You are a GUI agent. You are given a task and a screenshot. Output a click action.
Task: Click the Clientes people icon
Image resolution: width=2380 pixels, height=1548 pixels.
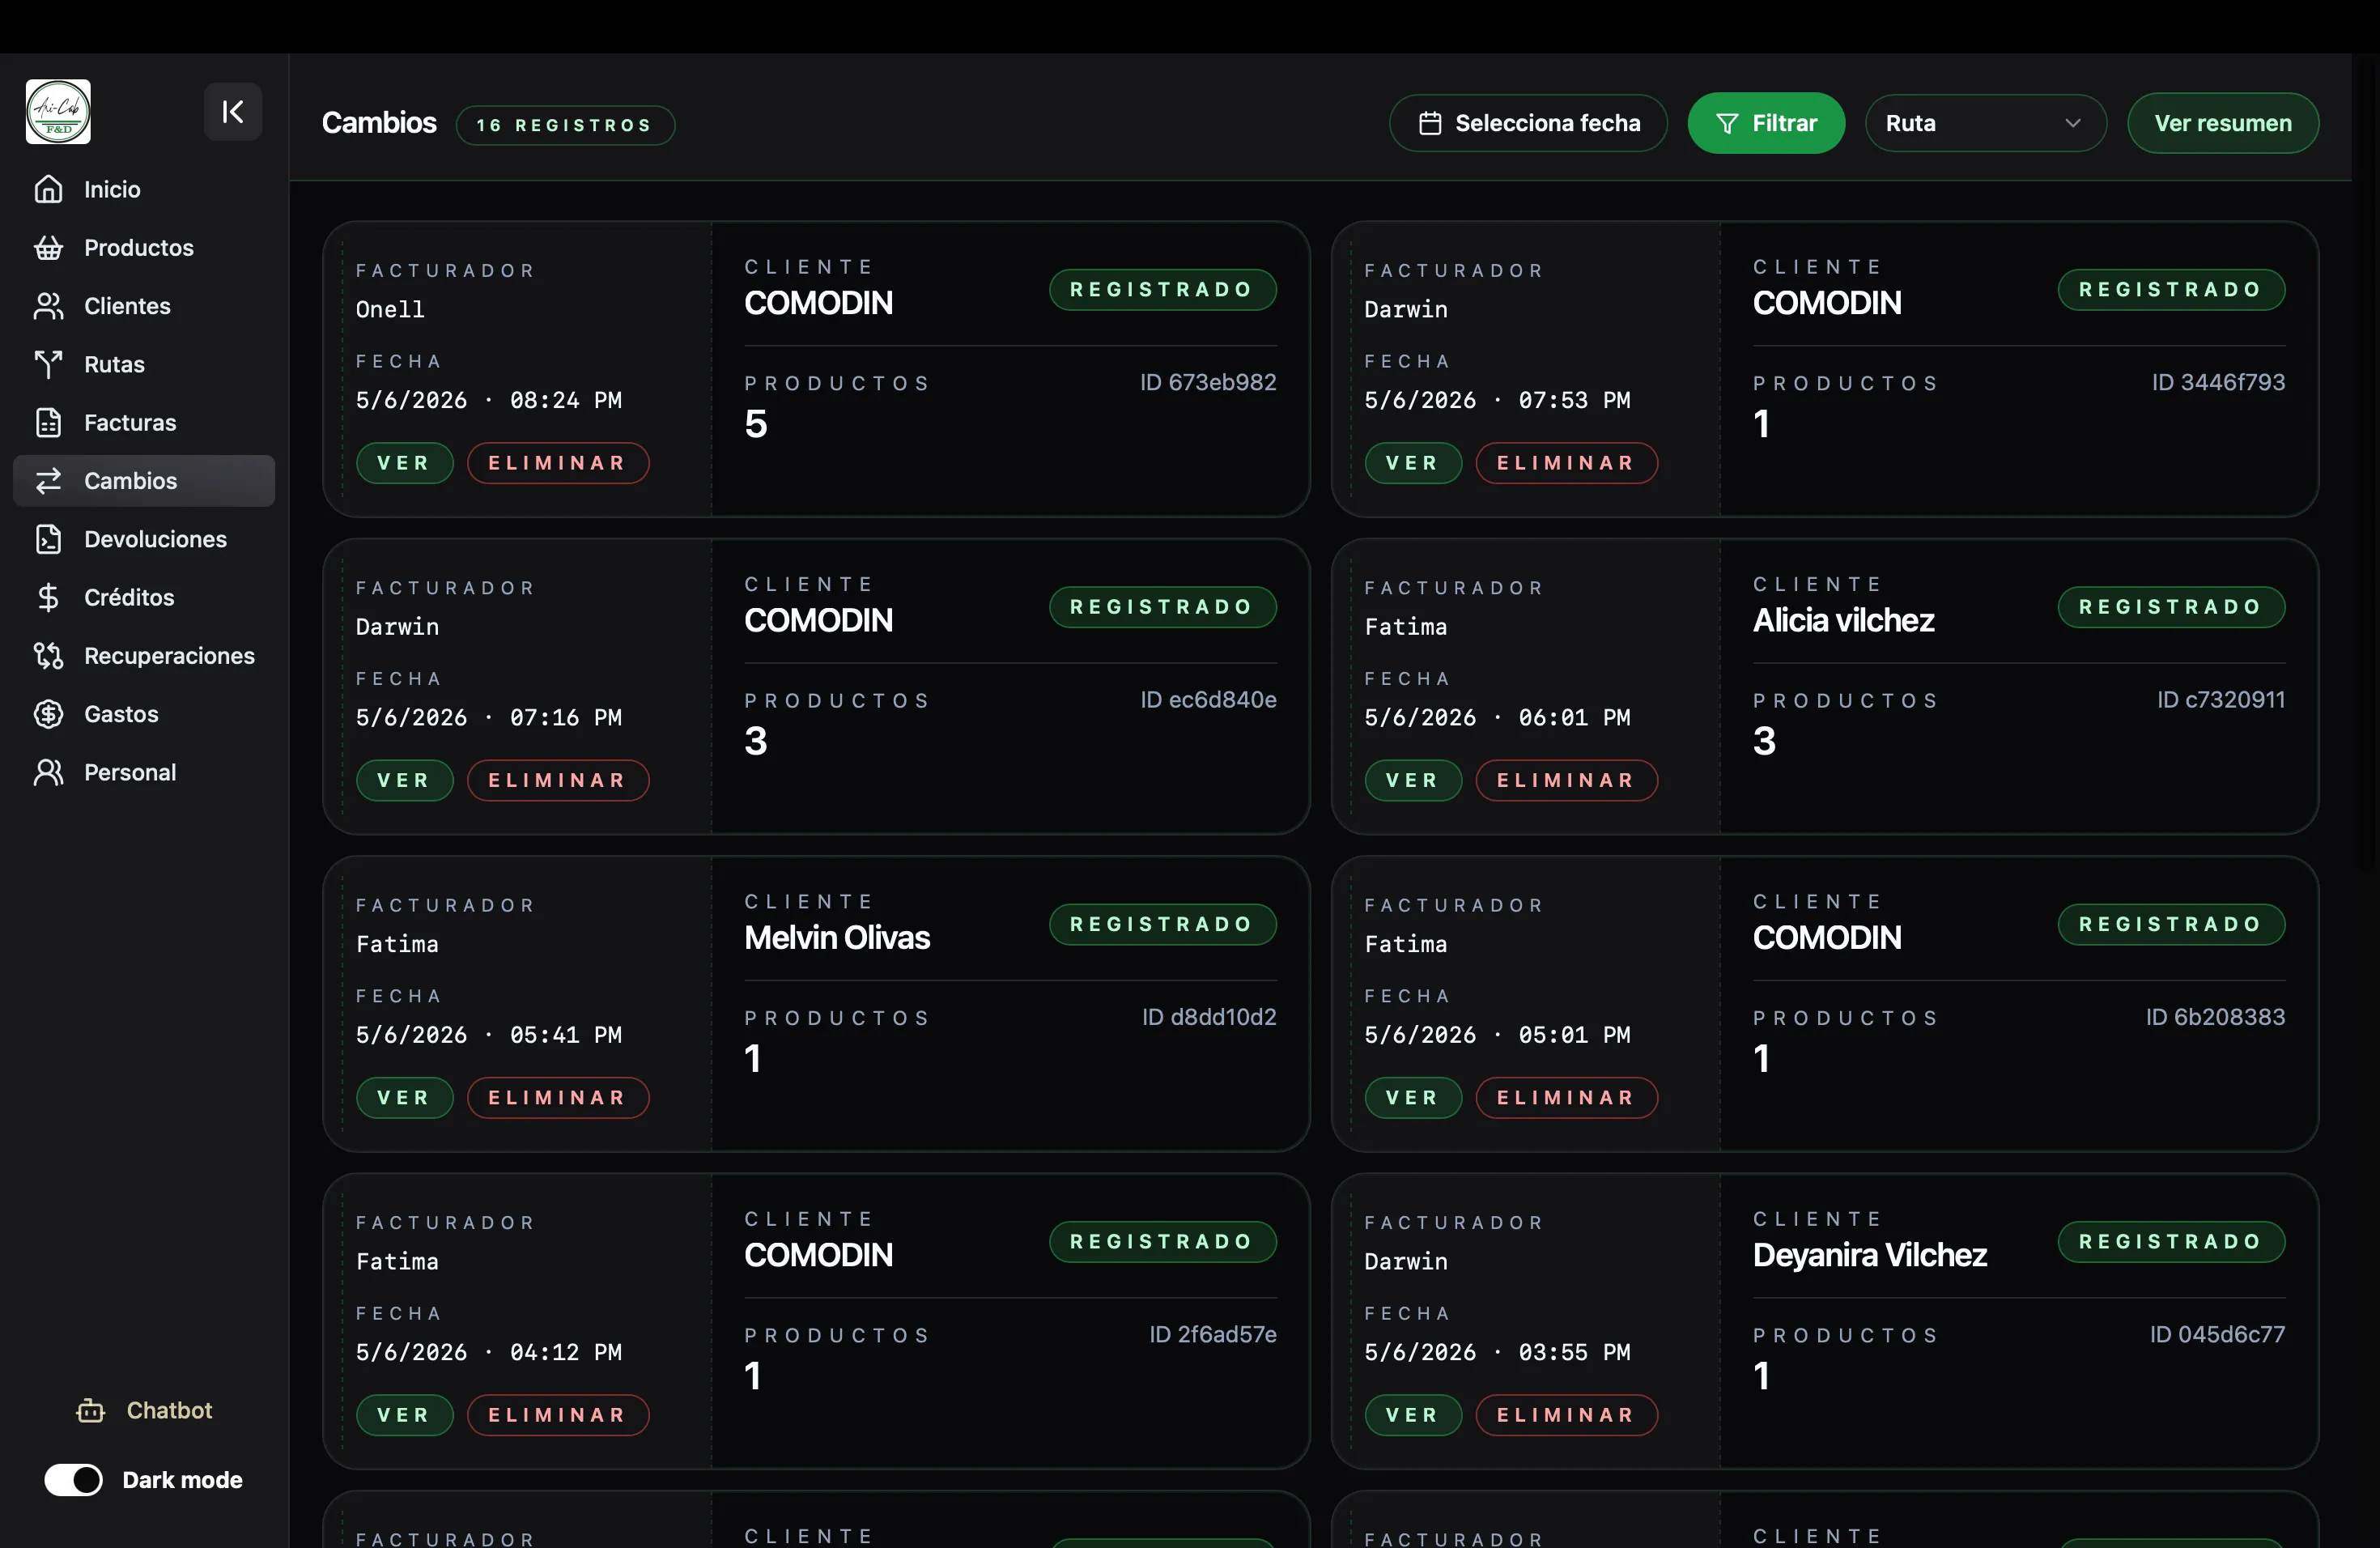[48, 306]
